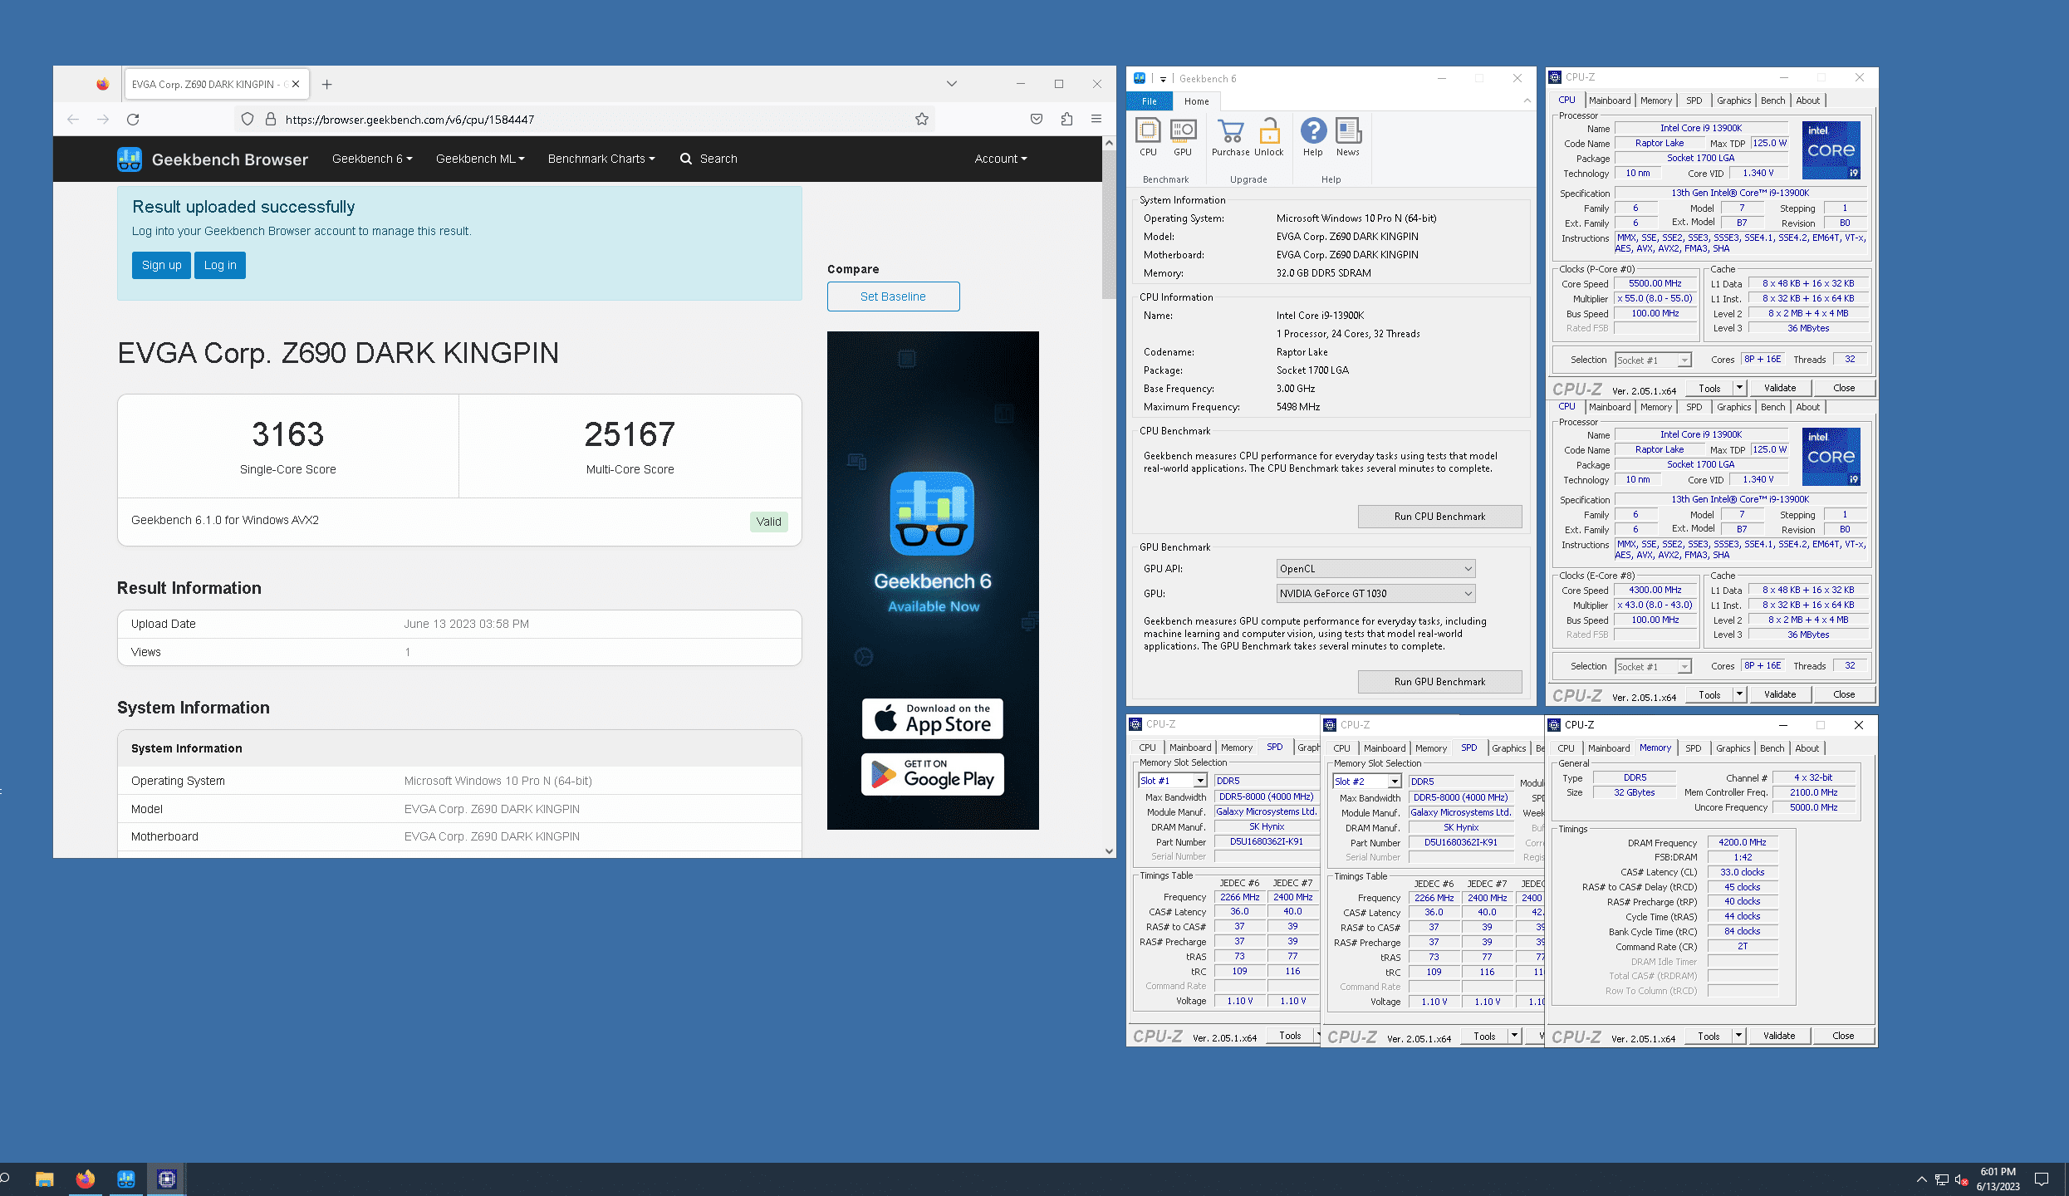Open Save to Pocket icon in Firefox
The image size is (2069, 1196).
[1037, 120]
